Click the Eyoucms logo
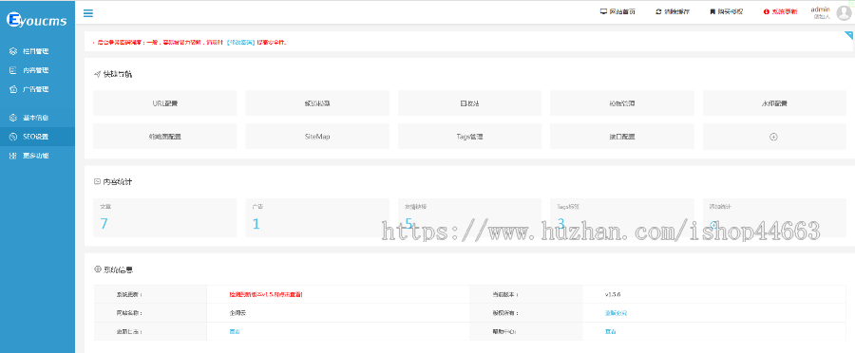Viewport: 855px width, 353px height. (36, 20)
